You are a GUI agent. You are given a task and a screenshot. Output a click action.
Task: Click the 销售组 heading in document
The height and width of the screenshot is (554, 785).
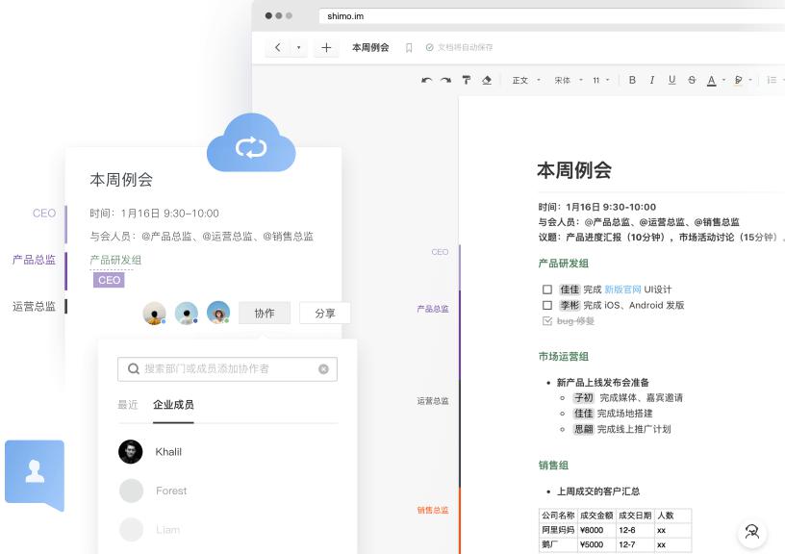point(553,465)
